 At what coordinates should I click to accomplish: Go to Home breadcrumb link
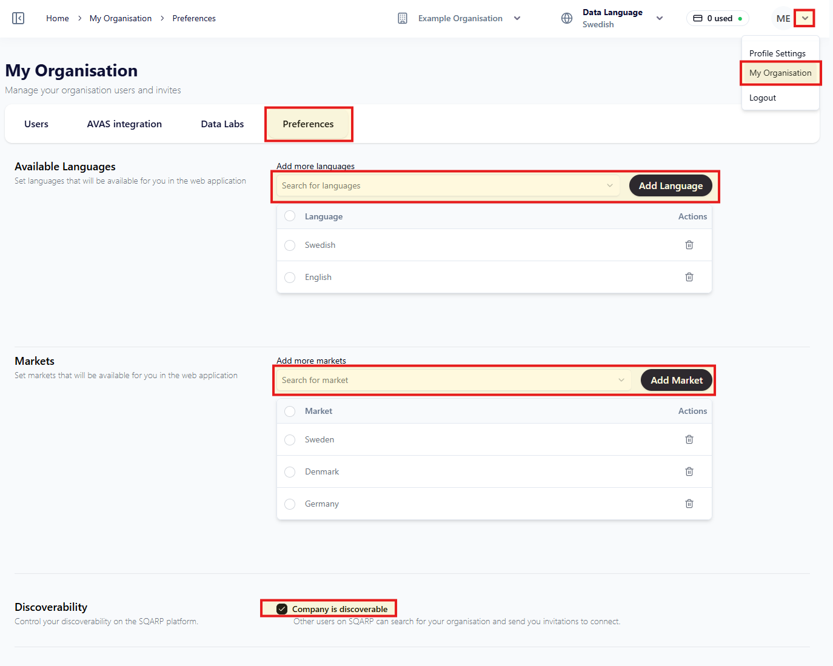[58, 18]
